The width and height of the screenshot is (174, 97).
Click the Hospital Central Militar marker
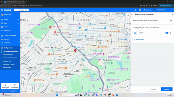pyautogui.click(x=55, y=32)
